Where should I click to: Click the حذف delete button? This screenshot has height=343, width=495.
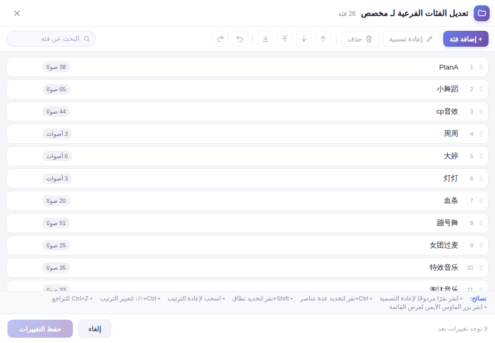[360, 39]
